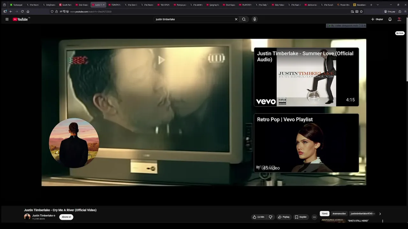Open the three-dot more actions menu
Image resolution: width=408 pixels, height=229 pixels.
314,217
